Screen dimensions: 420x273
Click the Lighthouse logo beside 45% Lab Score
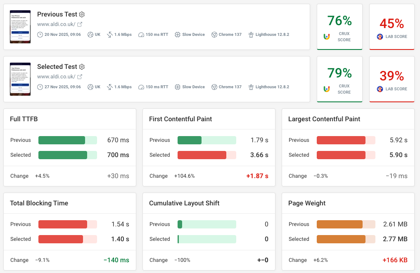(379, 36)
